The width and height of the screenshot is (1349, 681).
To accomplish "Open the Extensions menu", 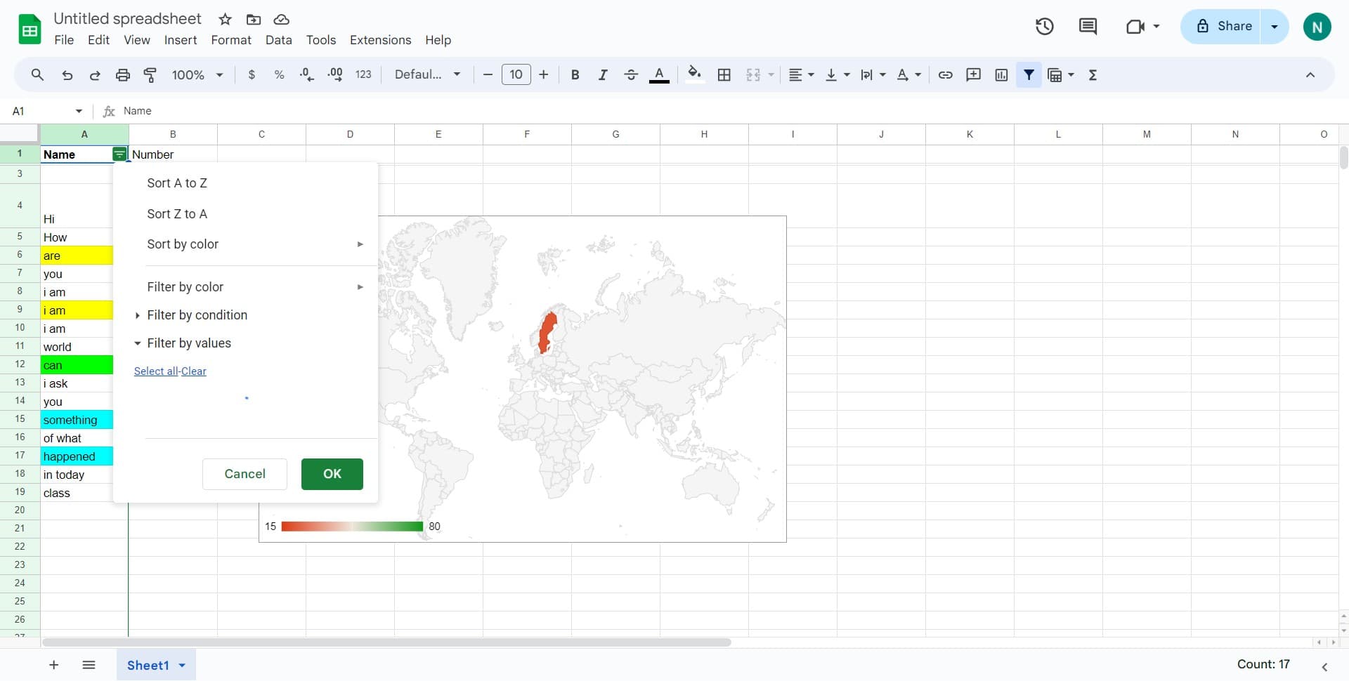I will click(380, 40).
